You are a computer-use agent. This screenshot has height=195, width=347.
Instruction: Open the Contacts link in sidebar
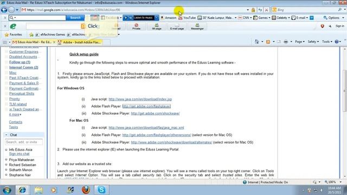tap(16, 122)
